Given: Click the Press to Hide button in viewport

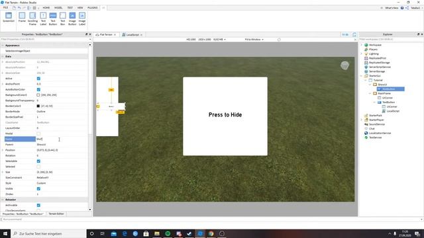Looking at the screenshot, I should tap(225, 116).
